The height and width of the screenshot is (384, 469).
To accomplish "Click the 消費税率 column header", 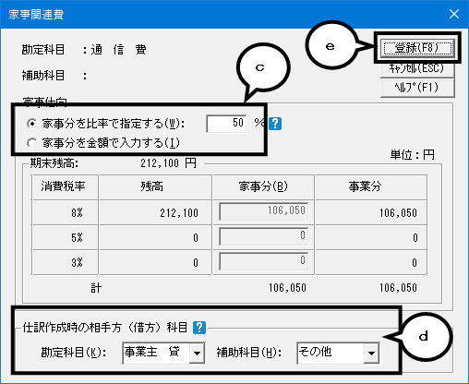I will click(65, 186).
